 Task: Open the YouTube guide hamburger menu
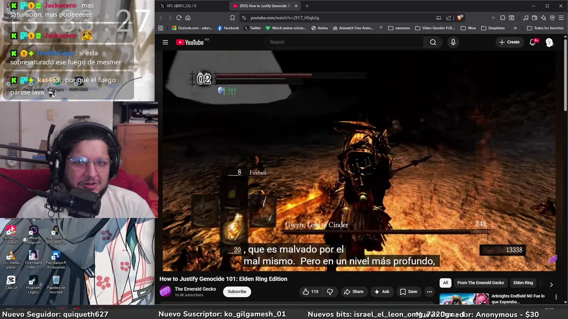point(165,42)
